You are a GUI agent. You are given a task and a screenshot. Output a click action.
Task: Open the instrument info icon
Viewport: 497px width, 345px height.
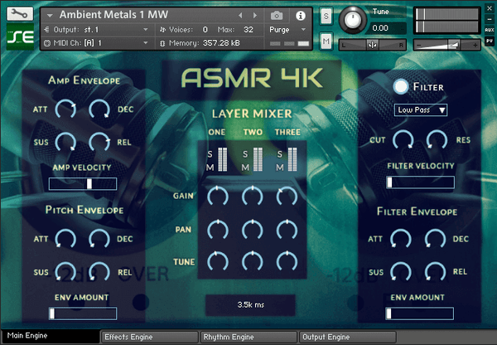299,16
